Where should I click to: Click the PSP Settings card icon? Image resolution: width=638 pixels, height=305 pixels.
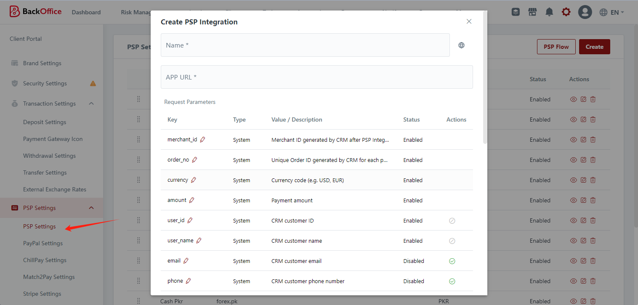click(x=15, y=208)
